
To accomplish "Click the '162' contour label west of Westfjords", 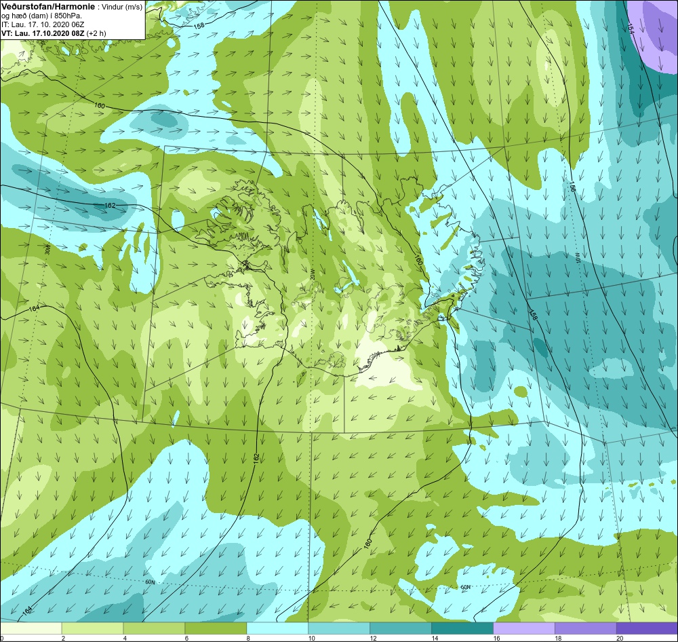I will (x=111, y=205).
